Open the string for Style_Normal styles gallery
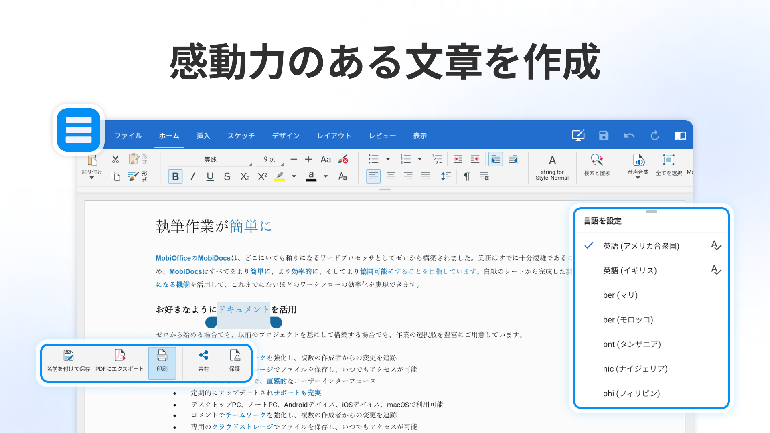770x433 pixels. [552, 168]
